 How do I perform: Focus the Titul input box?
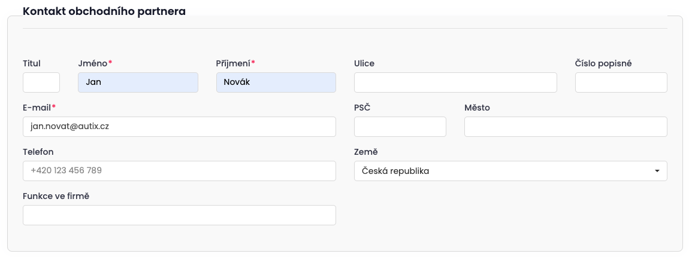pyautogui.click(x=41, y=82)
